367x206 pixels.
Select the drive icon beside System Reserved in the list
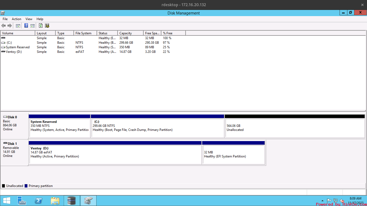(x=3, y=47)
